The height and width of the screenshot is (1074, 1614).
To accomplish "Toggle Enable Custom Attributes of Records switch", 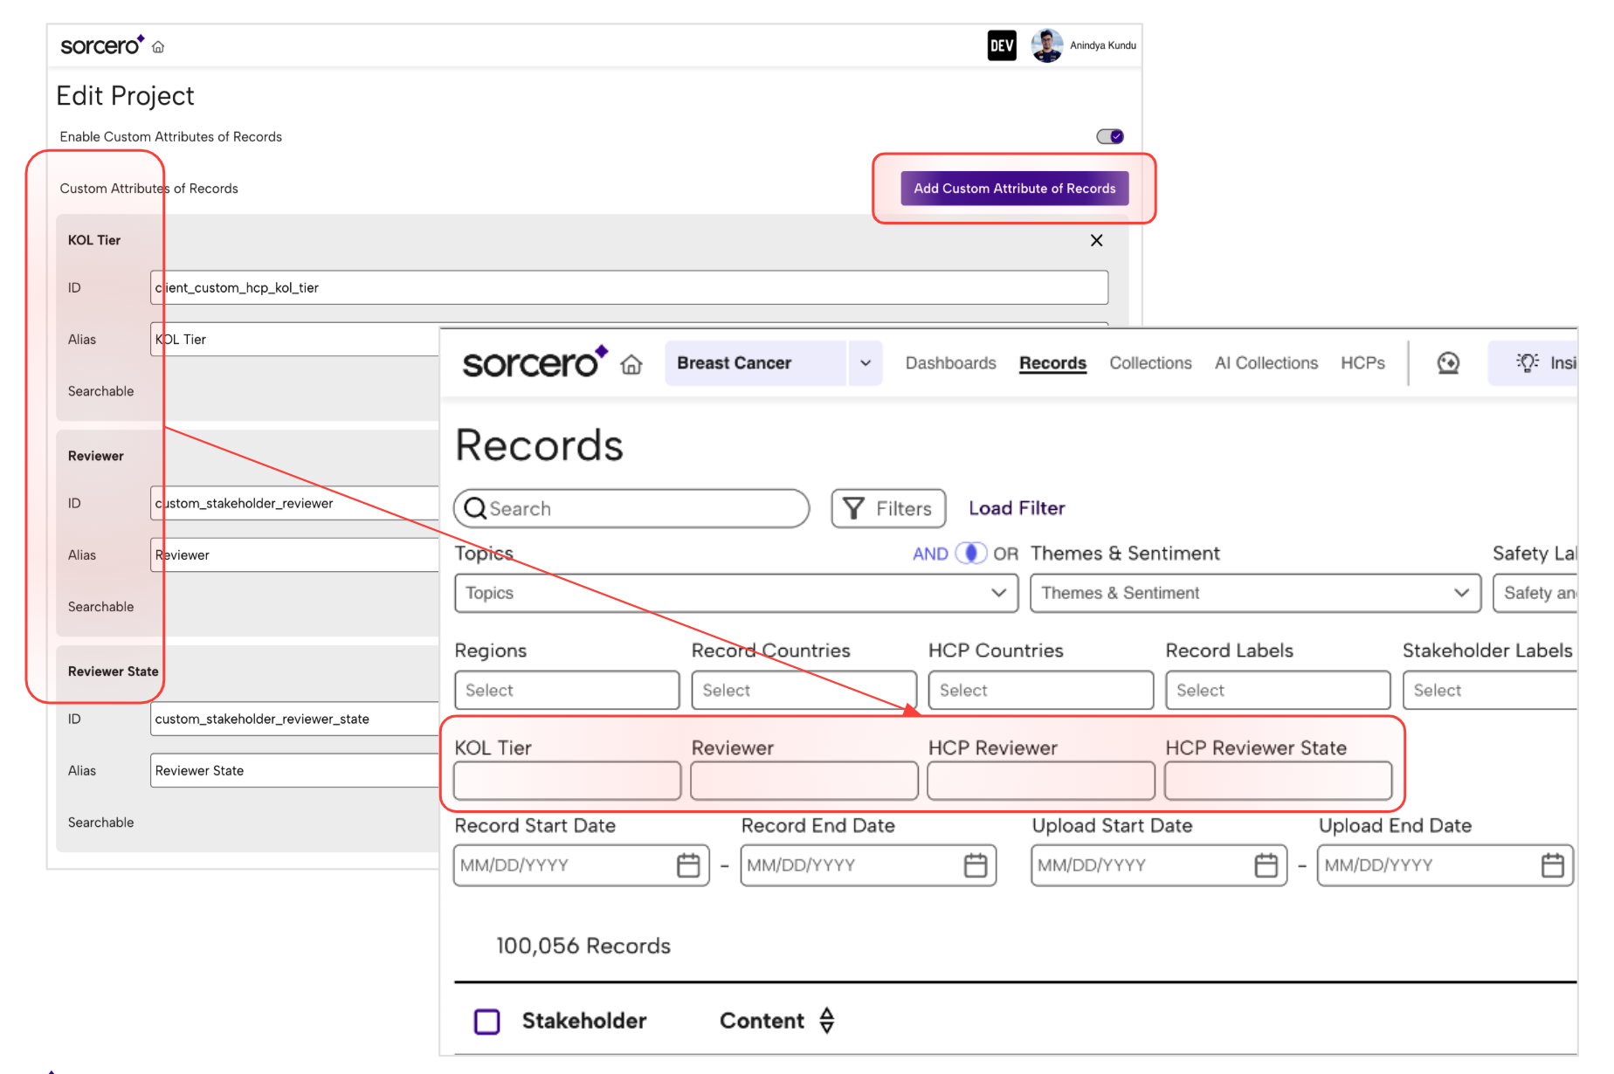I will (x=1110, y=136).
